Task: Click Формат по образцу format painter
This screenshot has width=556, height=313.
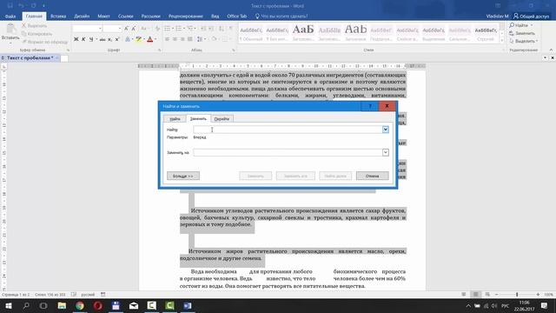Action: click(44, 42)
